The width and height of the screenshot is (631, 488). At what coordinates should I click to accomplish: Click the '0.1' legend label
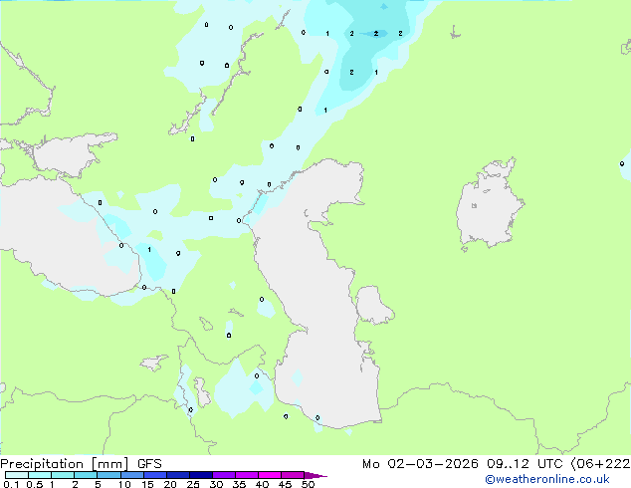11,484
